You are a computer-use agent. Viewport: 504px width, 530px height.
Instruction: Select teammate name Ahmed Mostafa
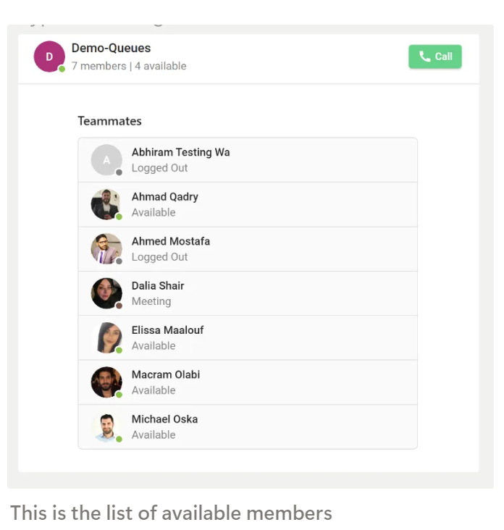(x=171, y=241)
